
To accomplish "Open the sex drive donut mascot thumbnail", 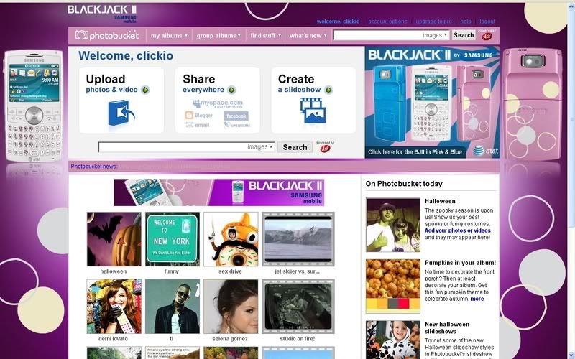I will 231,239.
